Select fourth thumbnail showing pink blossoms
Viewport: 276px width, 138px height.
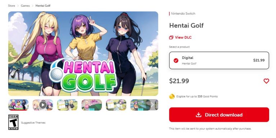(92, 105)
